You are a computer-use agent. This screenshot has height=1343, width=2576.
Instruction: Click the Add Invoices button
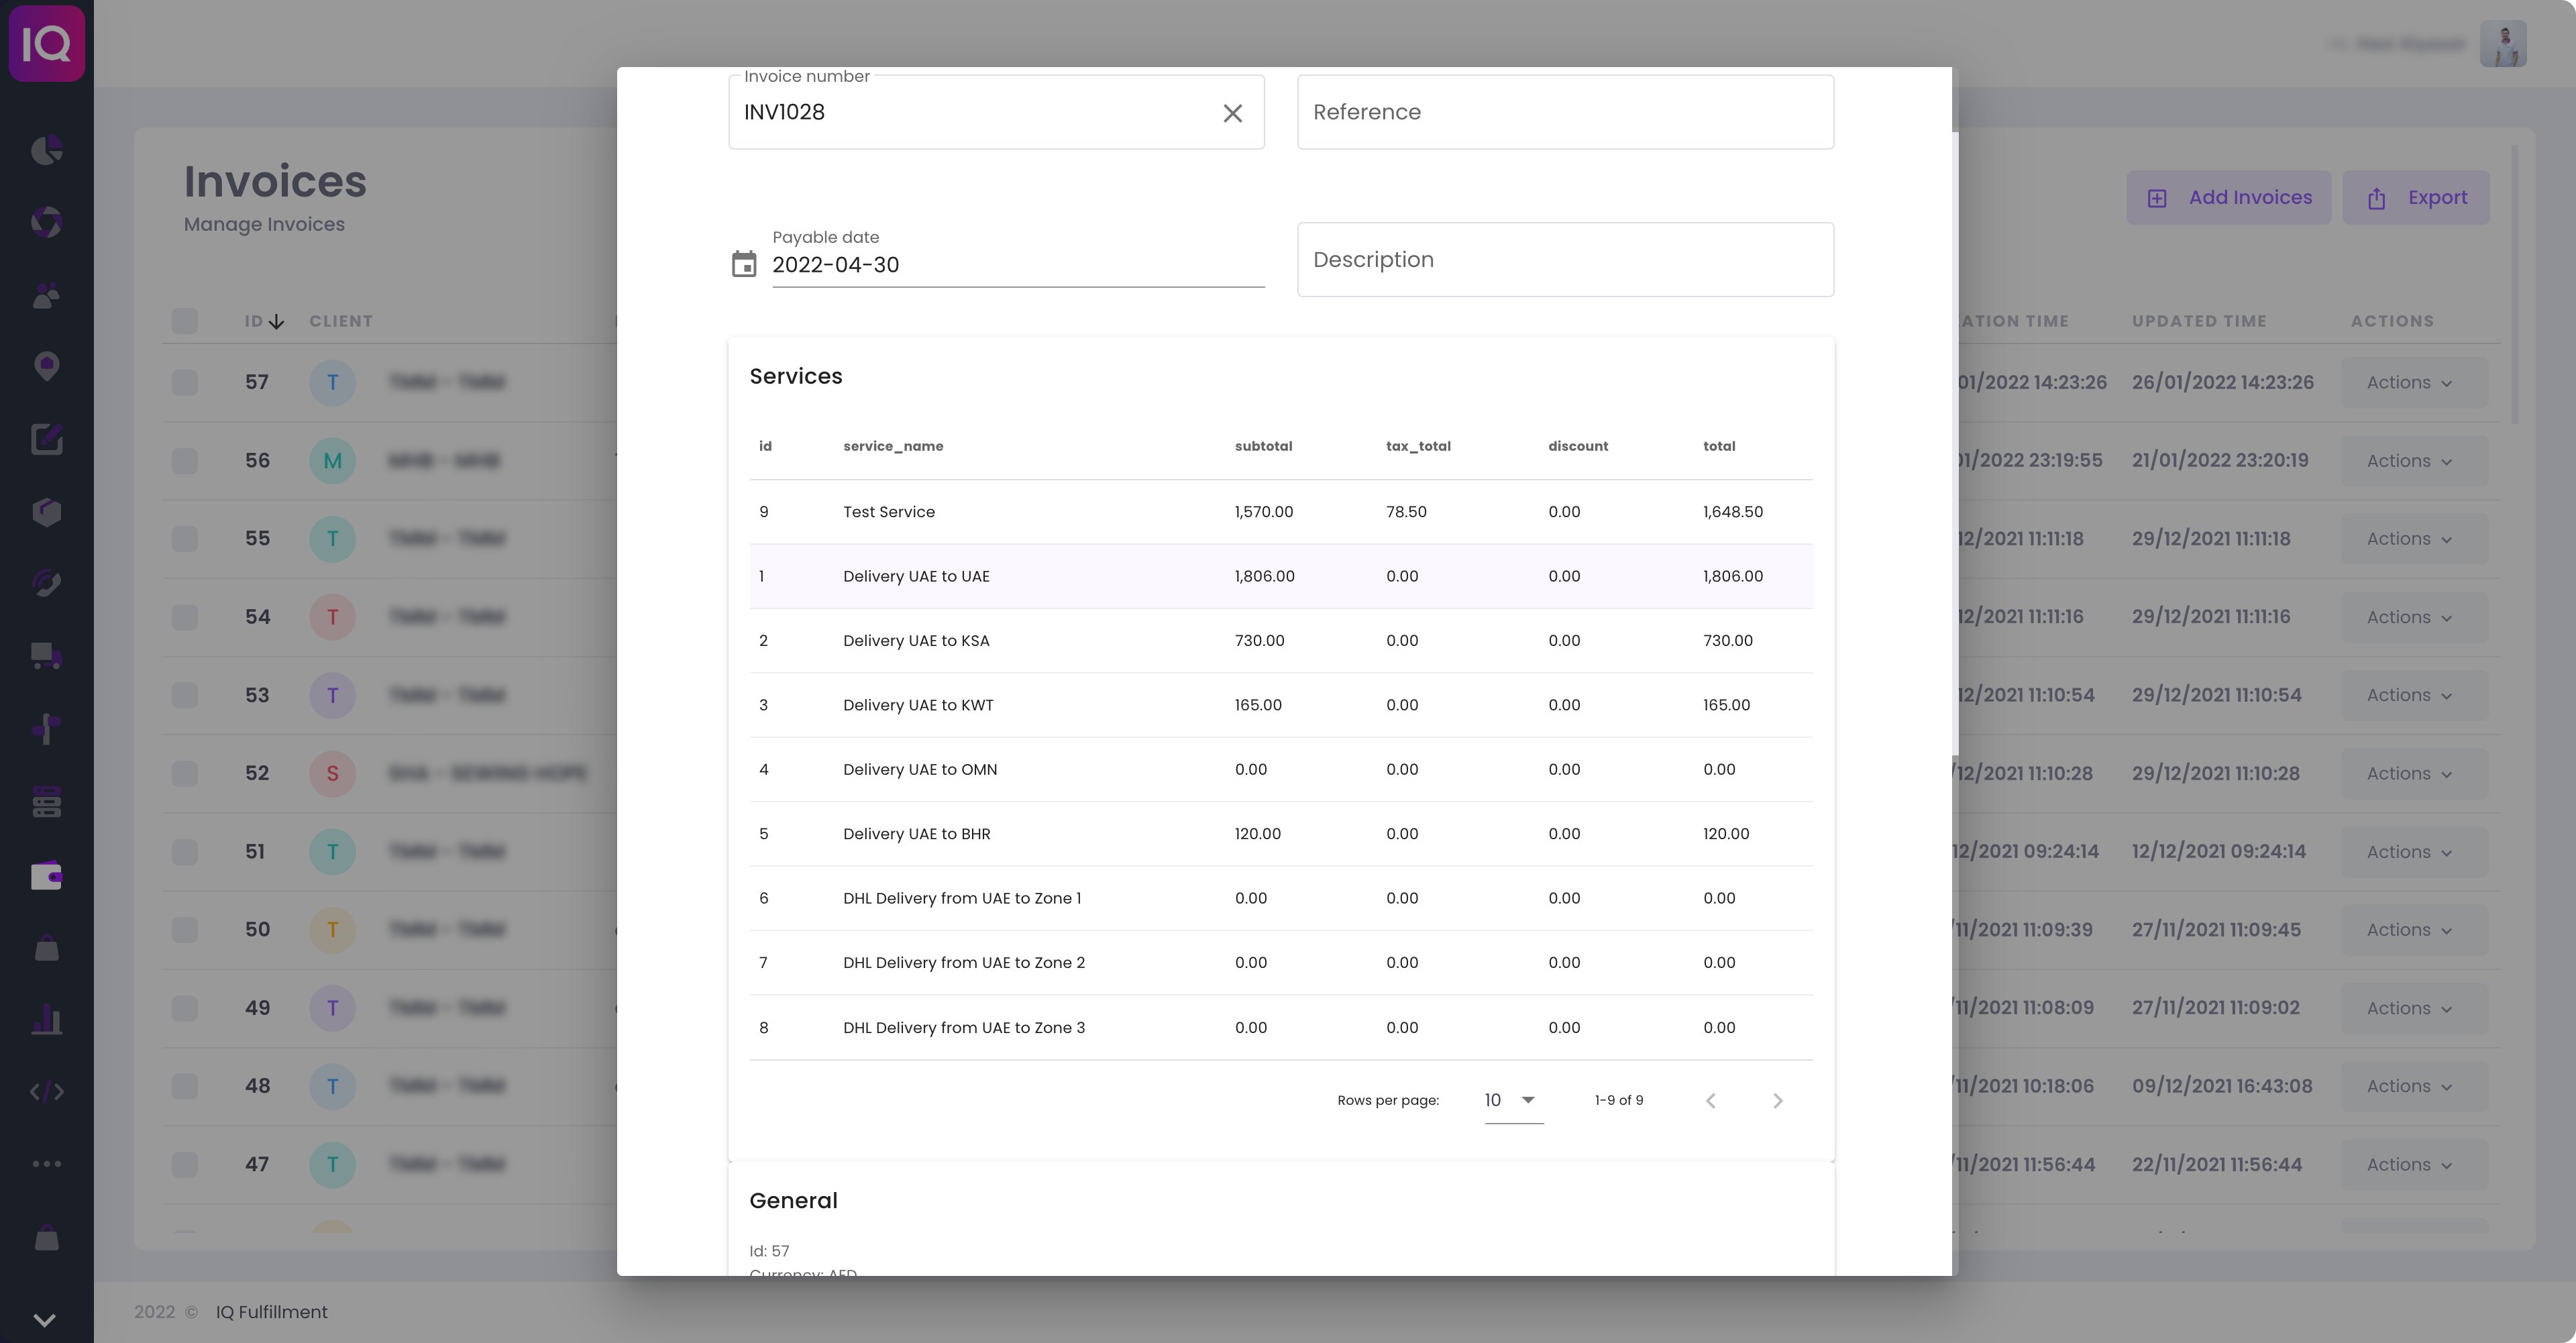click(x=2228, y=198)
